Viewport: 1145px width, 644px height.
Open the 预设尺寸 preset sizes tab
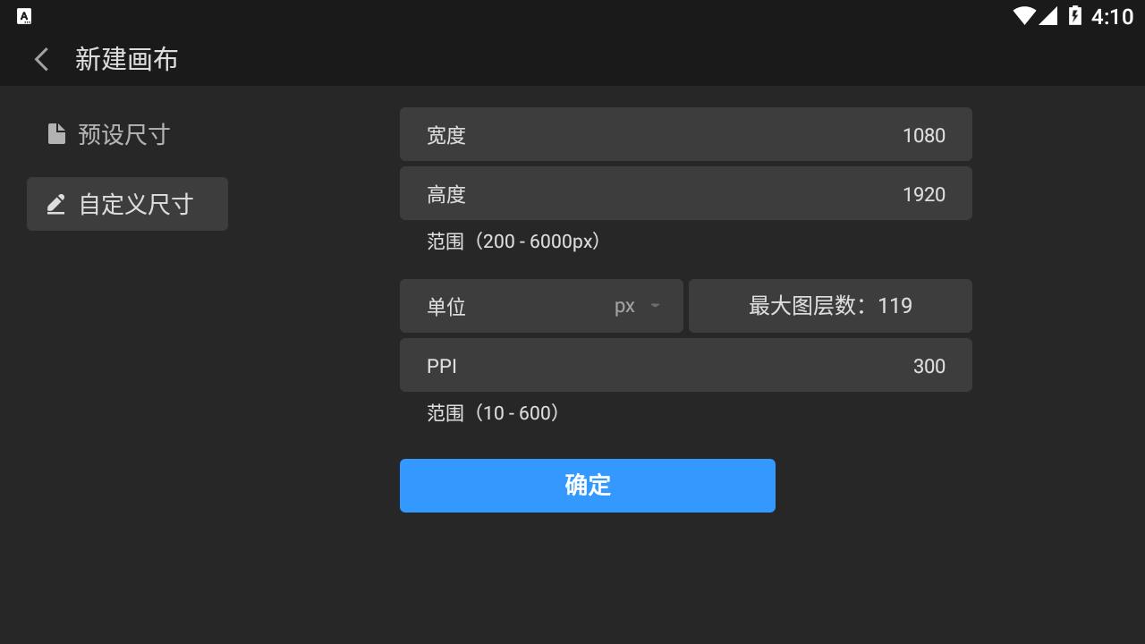(127, 134)
